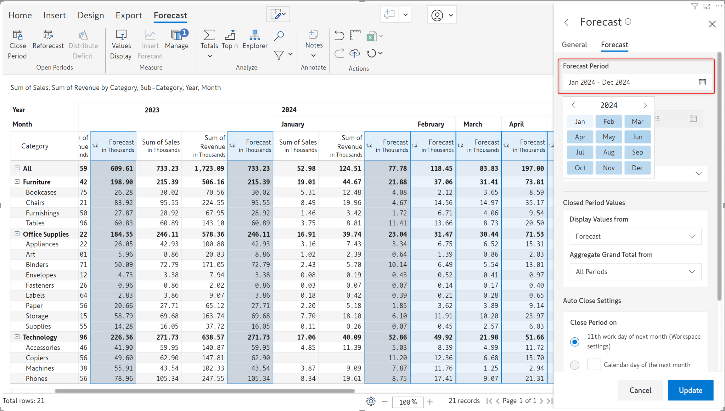725x411 pixels.
Task: Click the Cancel button
Action: [640, 390]
